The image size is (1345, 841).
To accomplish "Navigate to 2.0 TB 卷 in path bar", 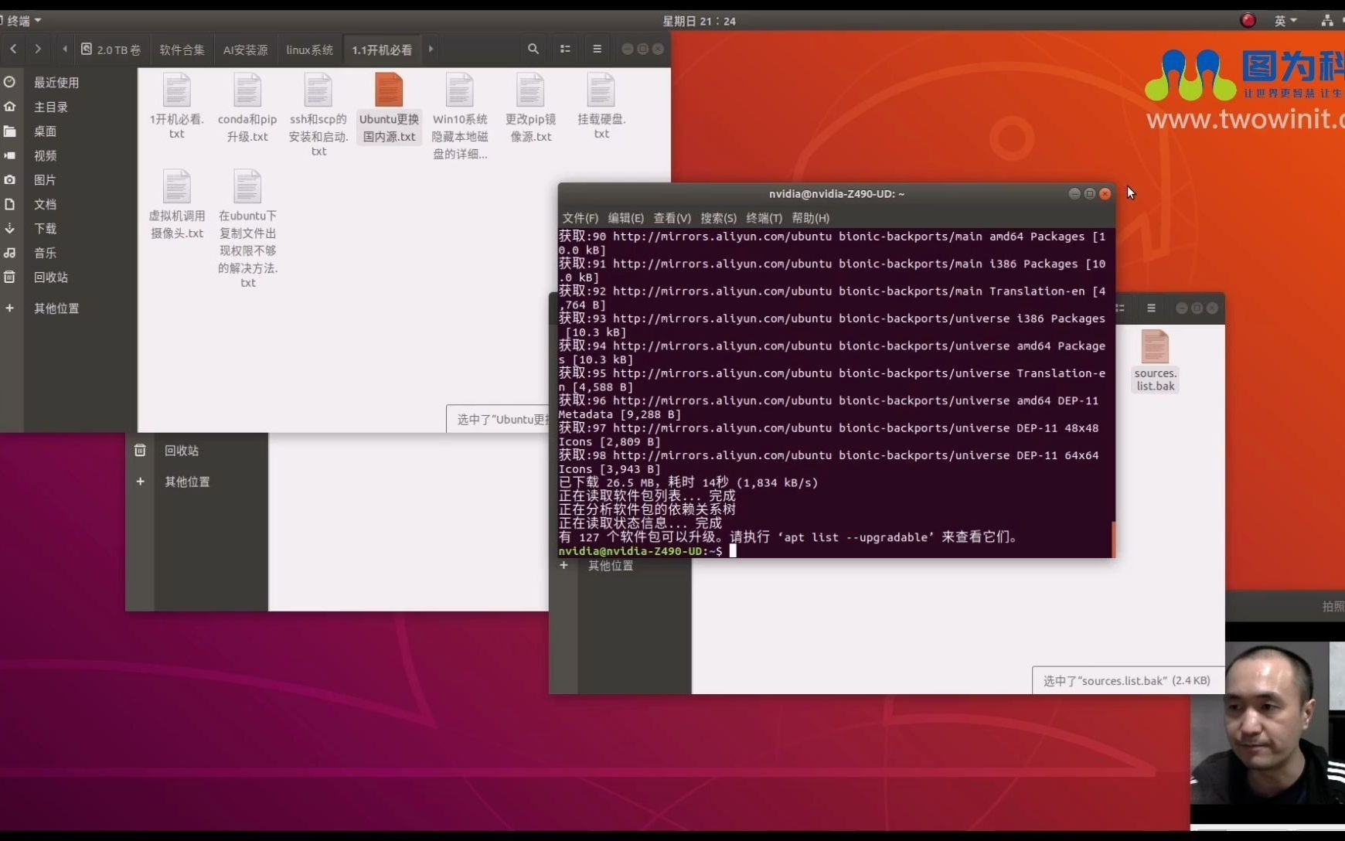I will pyautogui.click(x=111, y=49).
